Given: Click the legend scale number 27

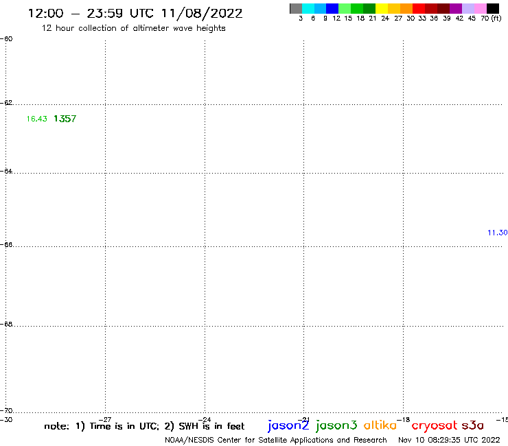Looking at the screenshot, I should tap(398, 19).
